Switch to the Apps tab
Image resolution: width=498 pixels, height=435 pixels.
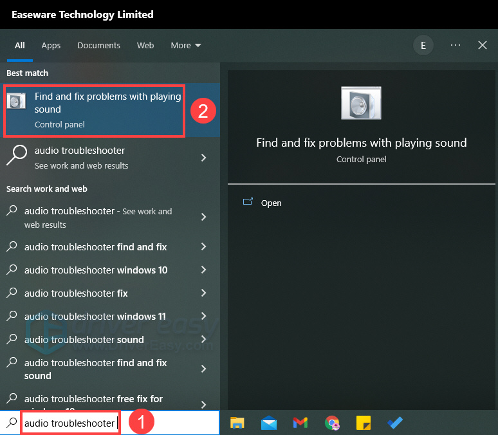click(x=51, y=46)
